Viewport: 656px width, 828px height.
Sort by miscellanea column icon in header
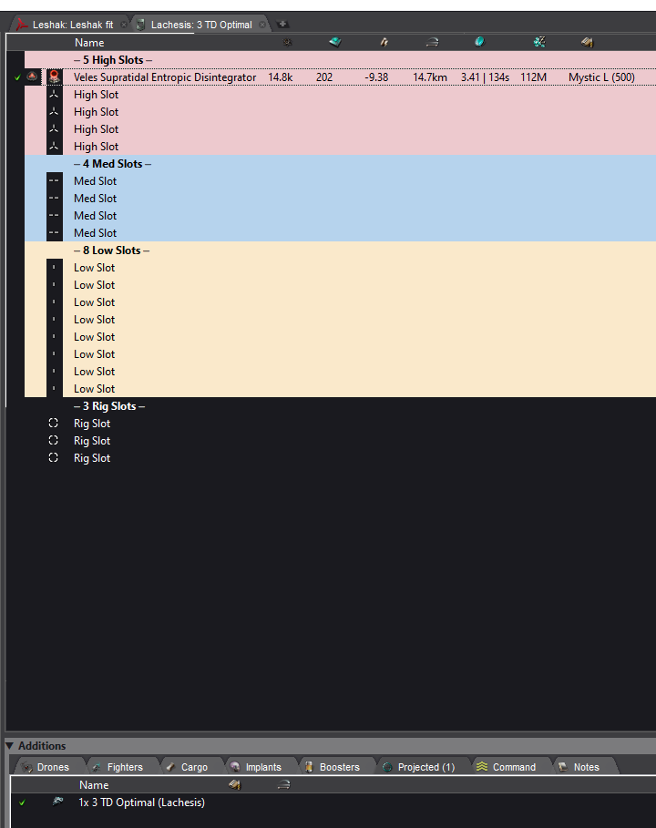point(479,42)
